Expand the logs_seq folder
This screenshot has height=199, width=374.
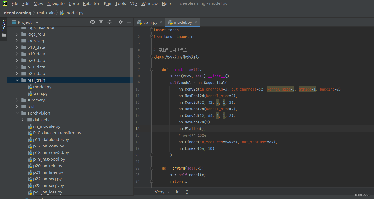17,41
